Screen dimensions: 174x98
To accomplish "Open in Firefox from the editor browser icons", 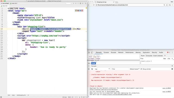I will coord(78,11).
